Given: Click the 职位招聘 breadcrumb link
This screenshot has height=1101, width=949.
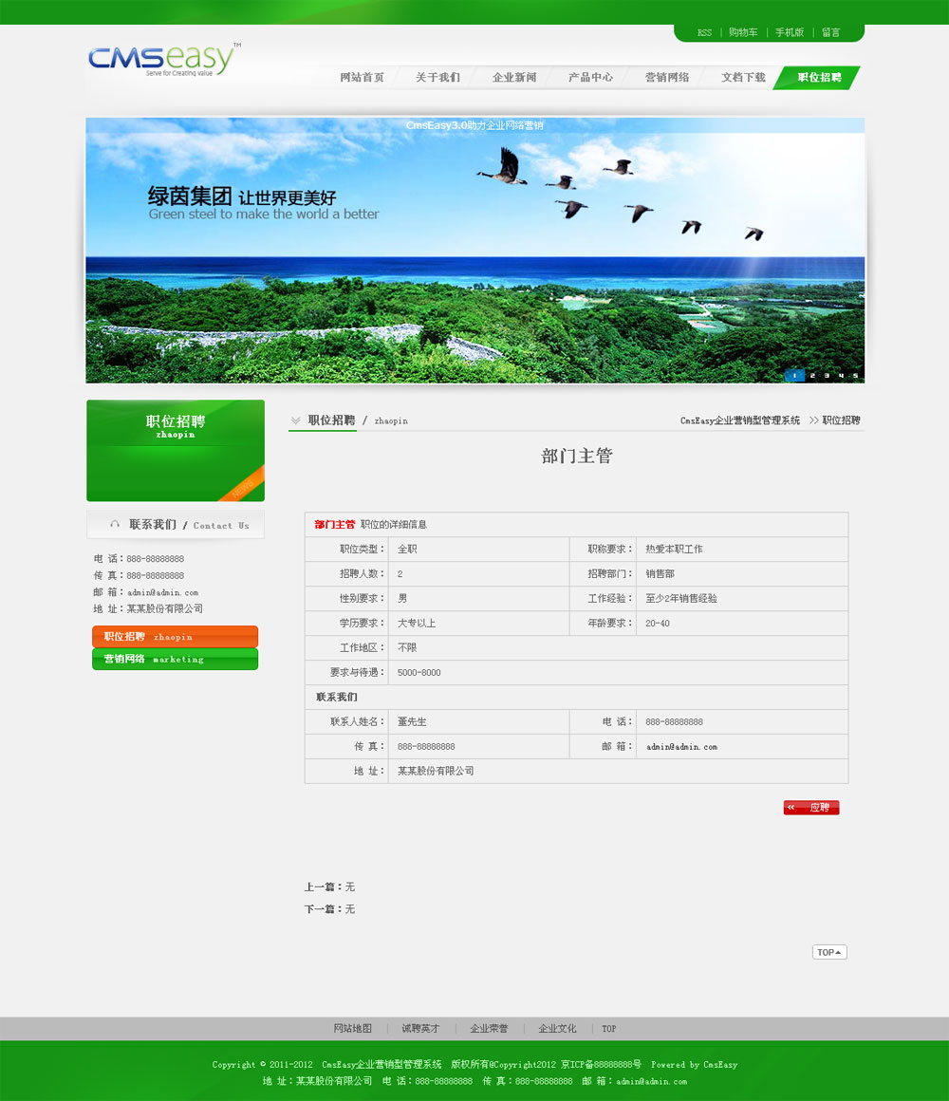Looking at the screenshot, I should click(x=841, y=420).
